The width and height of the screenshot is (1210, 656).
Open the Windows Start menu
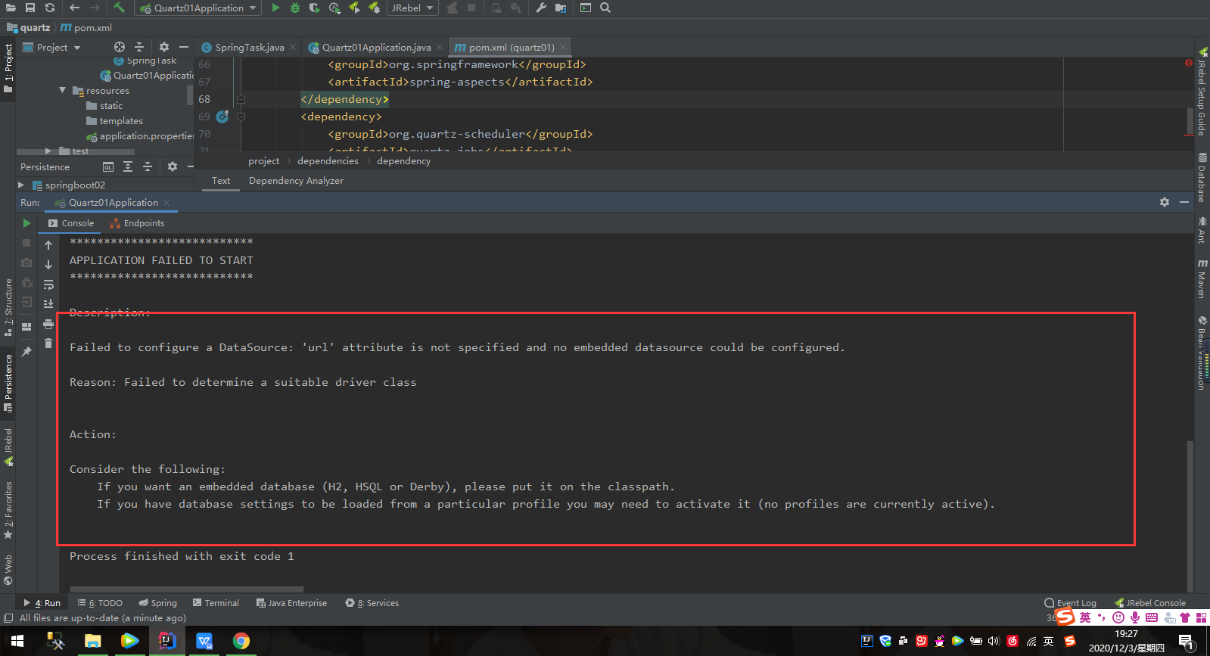pyautogui.click(x=17, y=641)
